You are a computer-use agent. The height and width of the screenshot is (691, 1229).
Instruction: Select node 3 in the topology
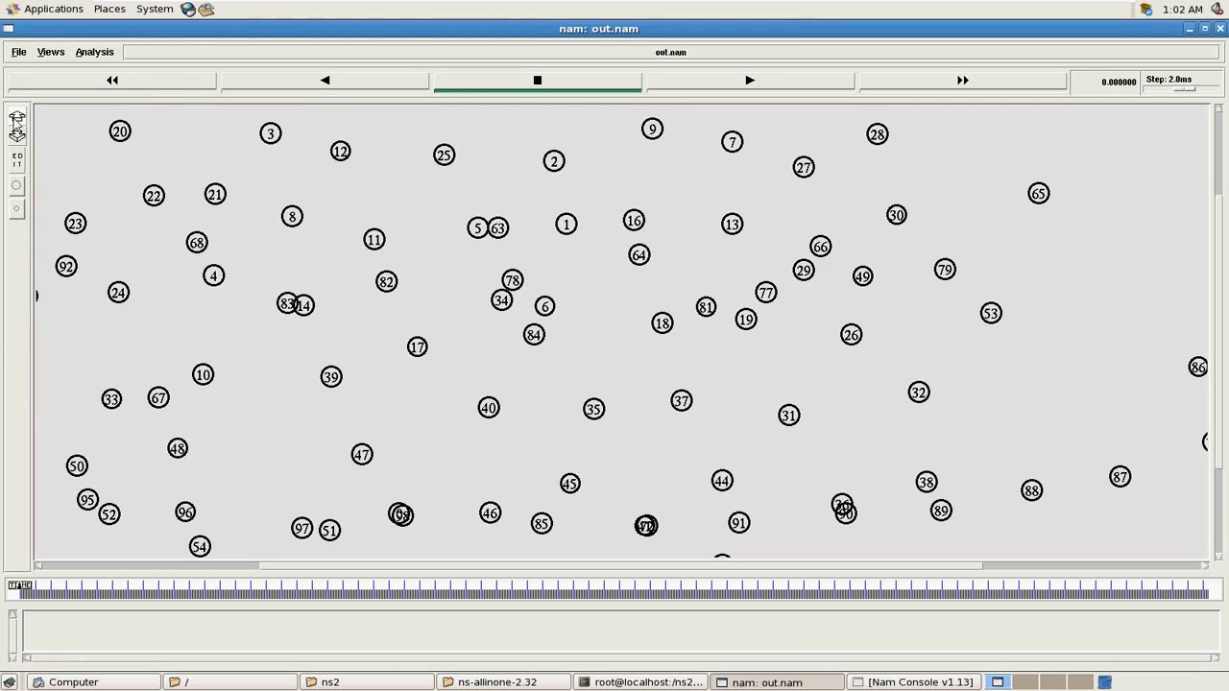point(270,133)
